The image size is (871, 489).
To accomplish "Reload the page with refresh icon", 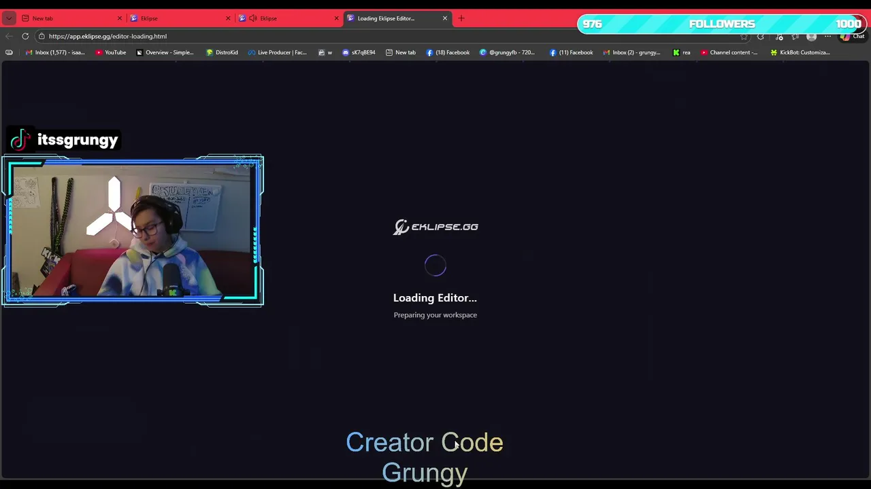I will (x=25, y=36).
